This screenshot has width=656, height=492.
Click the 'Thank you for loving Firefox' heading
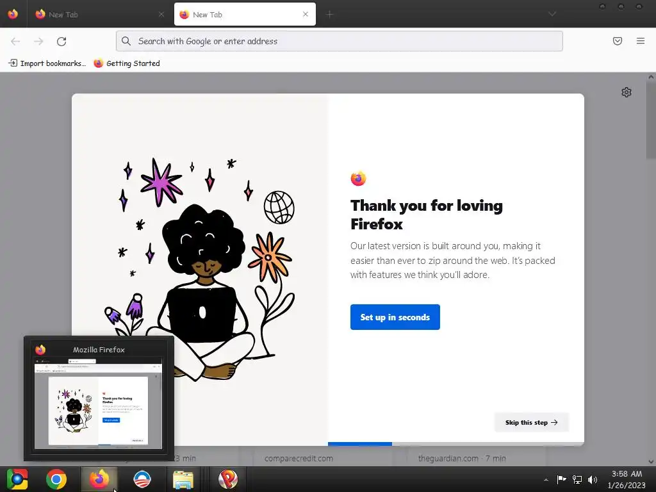pyautogui.click(x=426, y=215)
